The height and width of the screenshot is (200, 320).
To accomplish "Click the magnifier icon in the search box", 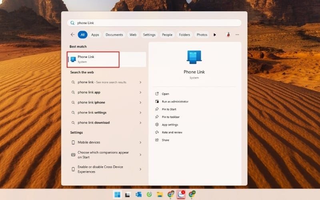I will pos(72,23).
